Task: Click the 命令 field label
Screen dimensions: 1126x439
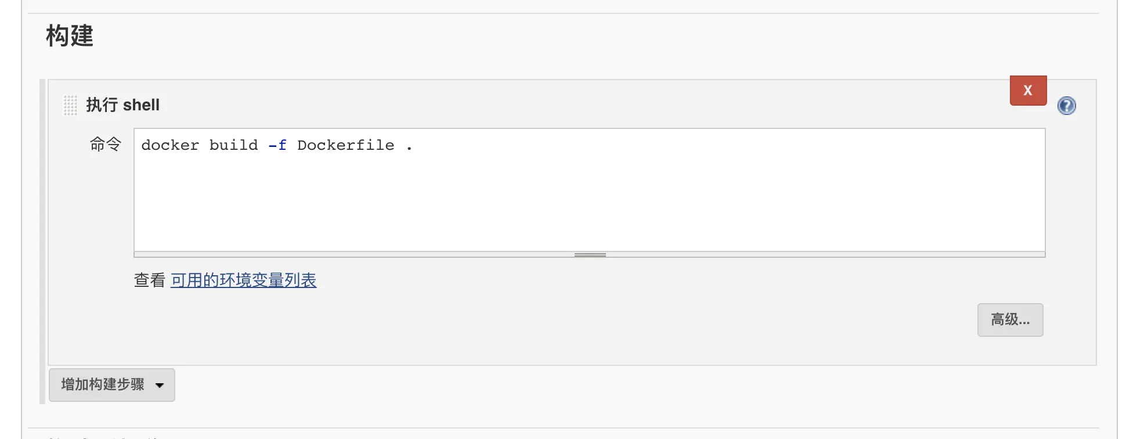Action: tap(105, 144)
